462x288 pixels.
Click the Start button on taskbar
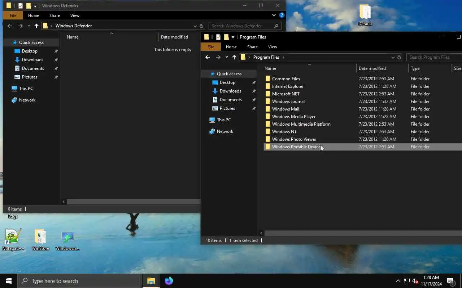[9, 281]
